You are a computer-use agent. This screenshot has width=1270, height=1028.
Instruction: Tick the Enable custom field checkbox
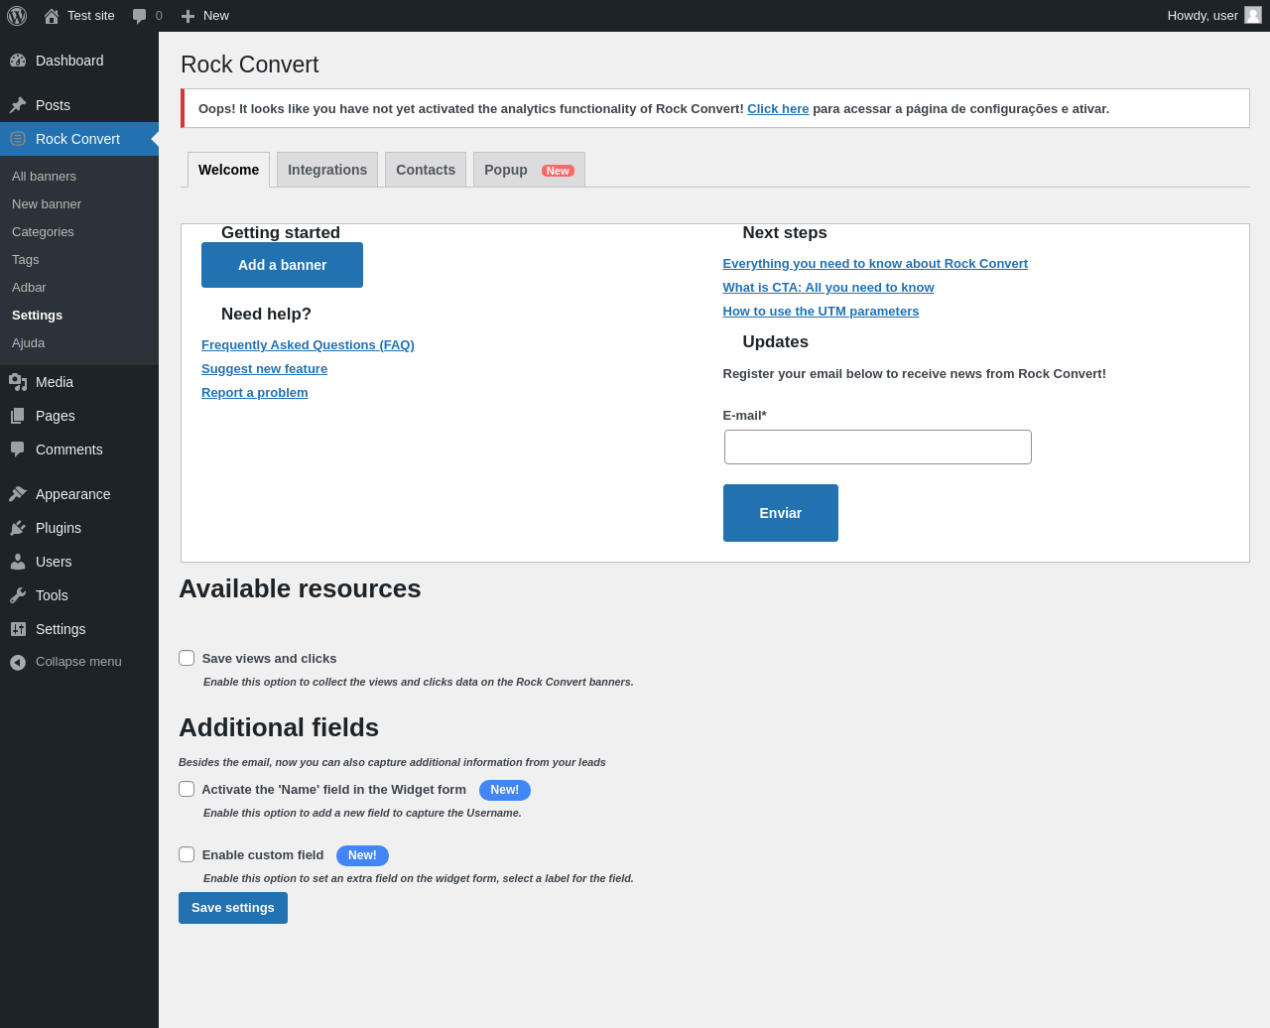pos(187,854)
